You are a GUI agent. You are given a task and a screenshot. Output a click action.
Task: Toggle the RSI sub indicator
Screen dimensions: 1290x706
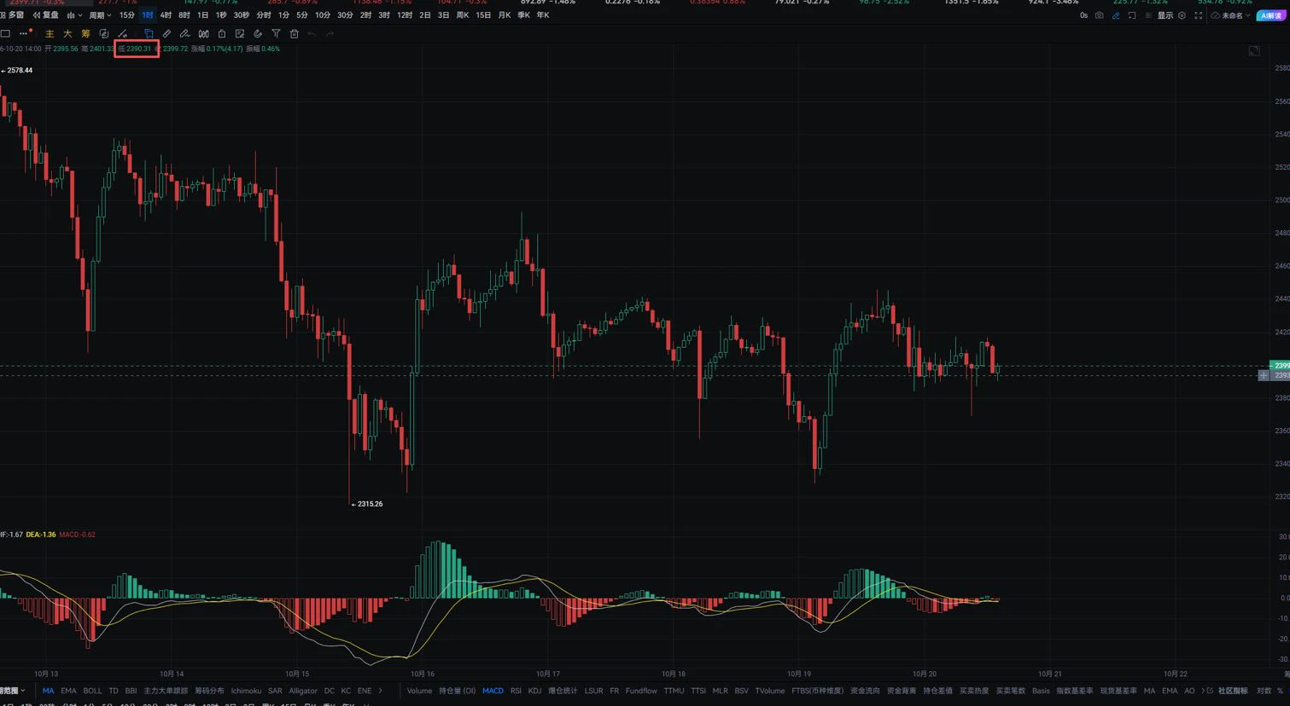point(516,691)
